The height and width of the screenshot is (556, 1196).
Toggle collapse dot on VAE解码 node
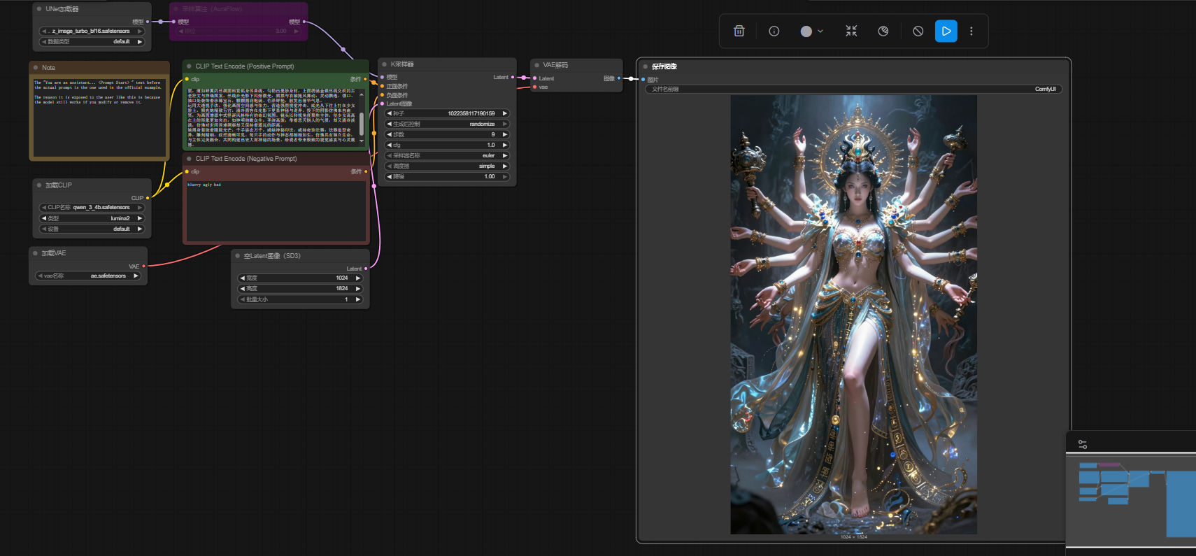[x=537, y=65]
